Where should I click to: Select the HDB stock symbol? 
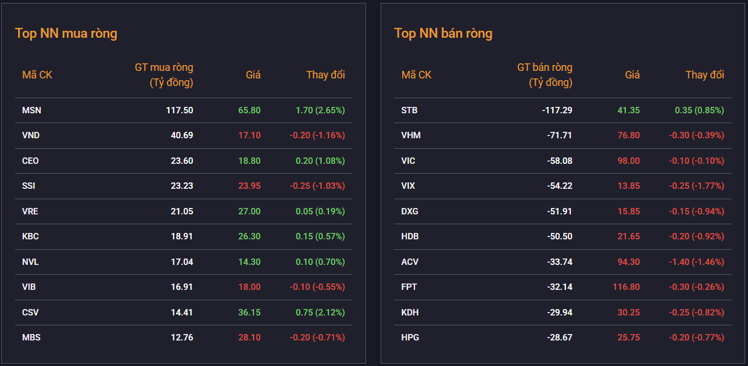[410, 236]
